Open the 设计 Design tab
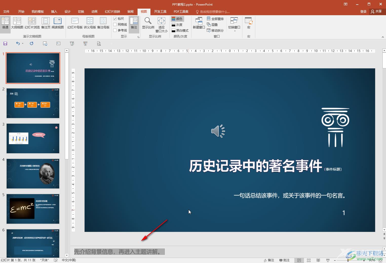386x263 pixels. coord(68,12)
